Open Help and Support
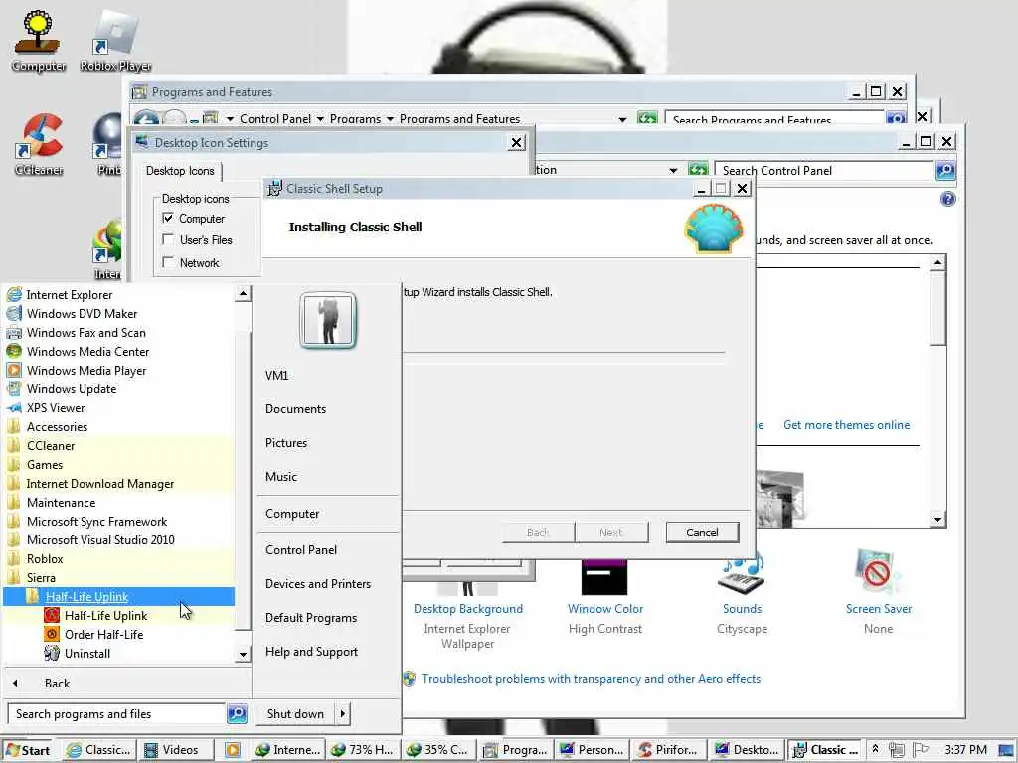This screenshot has width=1018, height=763. [311, 651]
